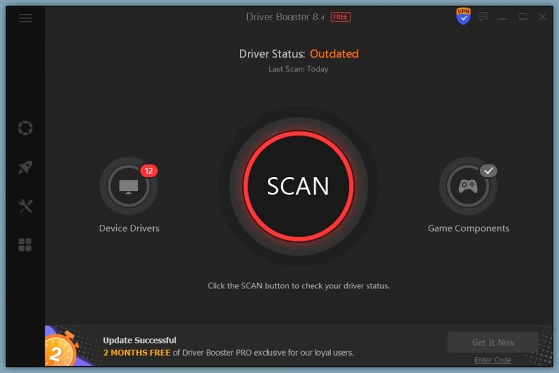
Task: Open the Action Center grid icon
Action: (25, 245)
